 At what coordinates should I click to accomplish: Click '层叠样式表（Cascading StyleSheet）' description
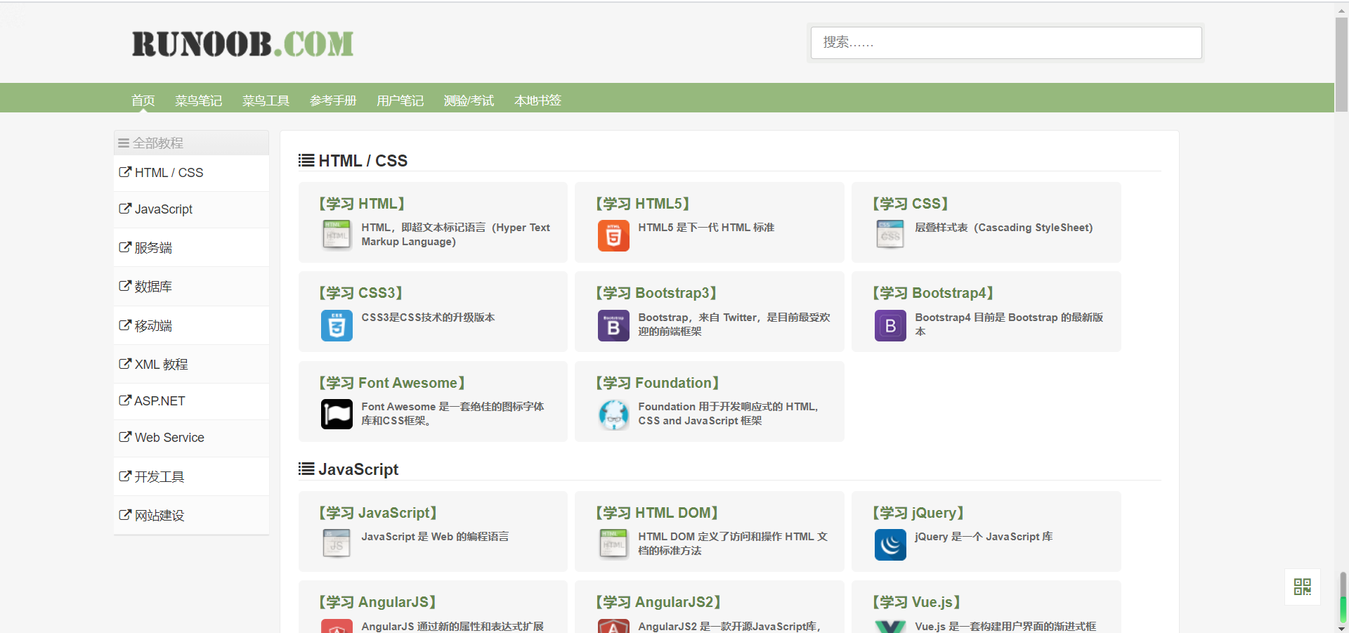tap(1004, 228)
